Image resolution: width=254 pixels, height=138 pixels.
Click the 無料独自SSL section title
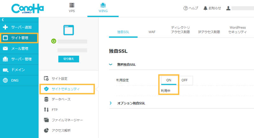(x=126, y=65)
